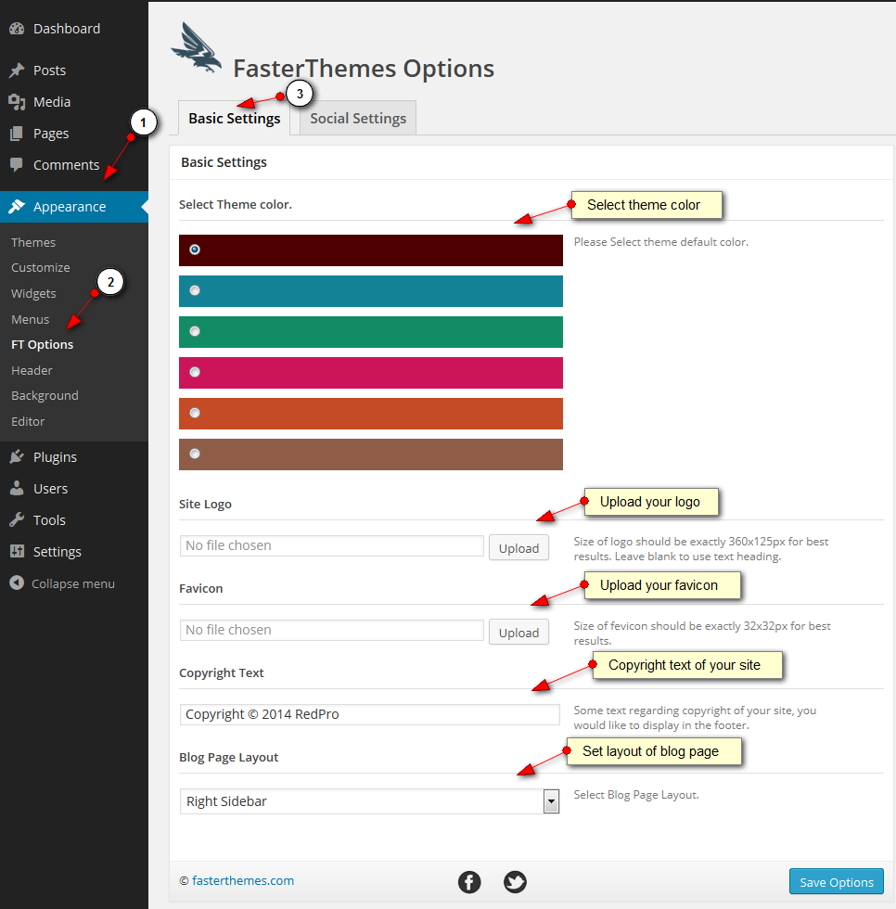Click the Comments speech bubble icon

point(17,165)
